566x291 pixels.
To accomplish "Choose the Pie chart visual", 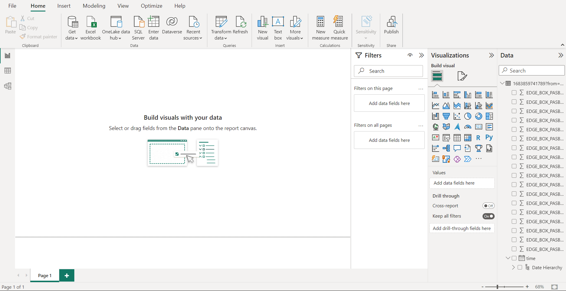I will click(468, 116).
